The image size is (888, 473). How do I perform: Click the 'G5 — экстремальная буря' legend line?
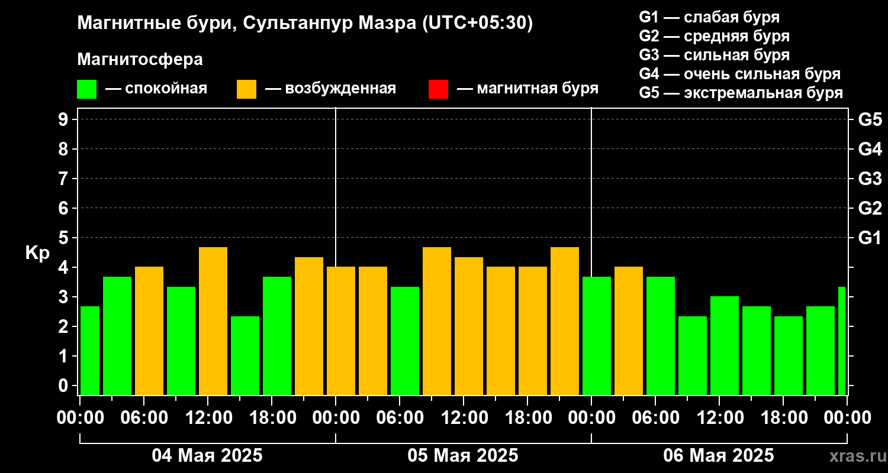pos(741,93)
